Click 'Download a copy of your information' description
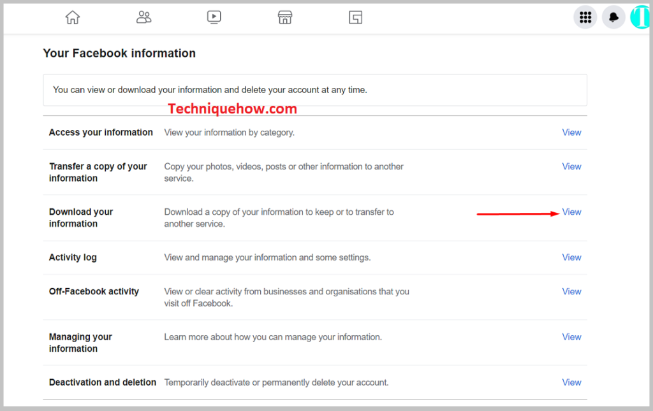This screenshot has height=411, width=653. click(279, 217)
